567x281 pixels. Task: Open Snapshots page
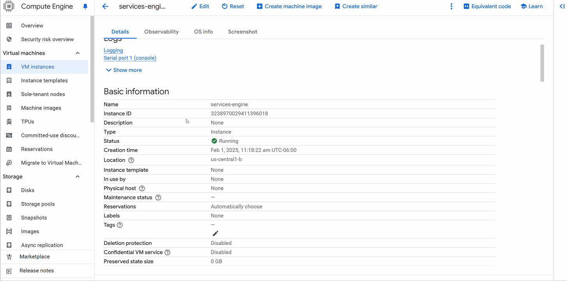[x=34, y=218]
